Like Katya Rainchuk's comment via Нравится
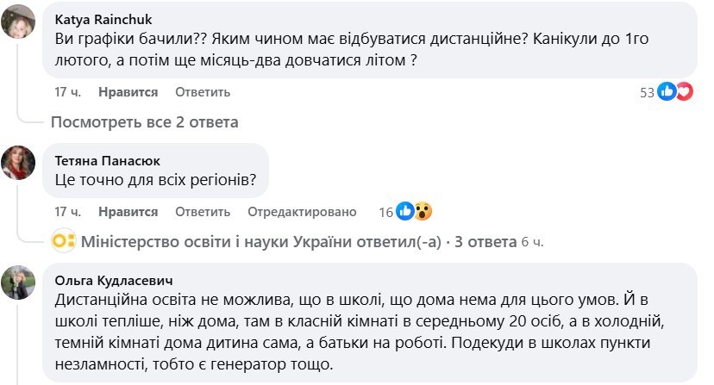 pyautogui.click(x=128, y=91)
